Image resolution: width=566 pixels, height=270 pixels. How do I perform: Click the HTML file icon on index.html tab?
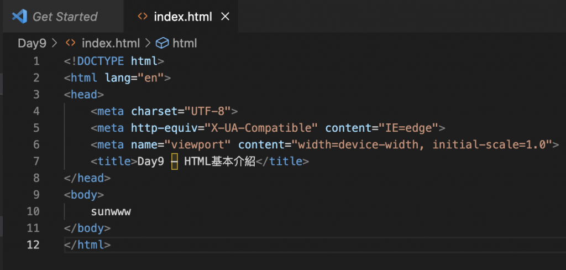pos(143,17)
